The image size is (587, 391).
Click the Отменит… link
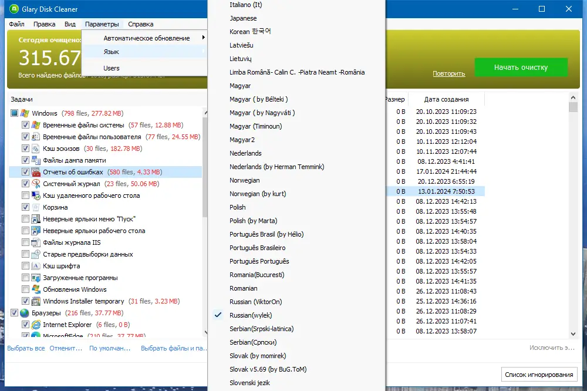point(66,348)
